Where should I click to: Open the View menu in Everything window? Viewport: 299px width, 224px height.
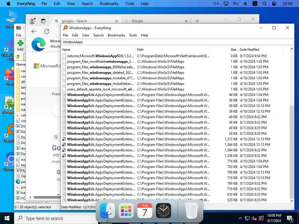point(86,35)
